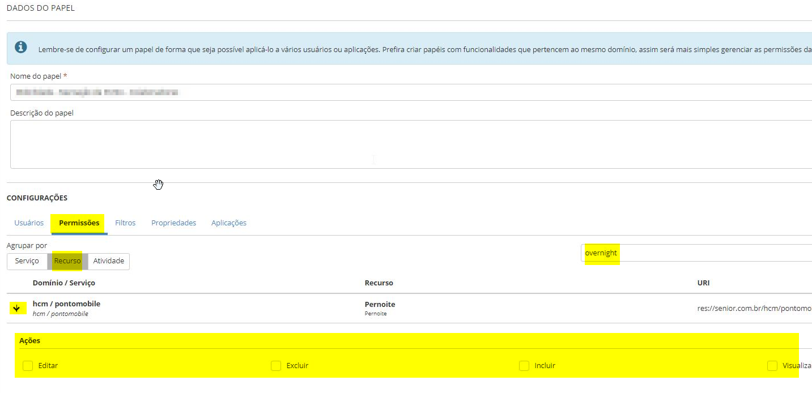Viewport: 812px width, 393px height.
Task: Click the Recurso column header
Action: point(379,283)
